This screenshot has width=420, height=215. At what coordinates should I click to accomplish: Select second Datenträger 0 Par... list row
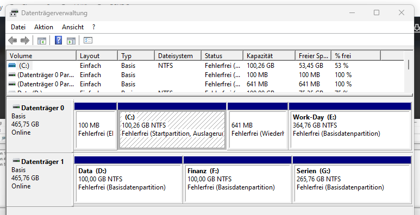pyautogui.click(x=205, y=84)
